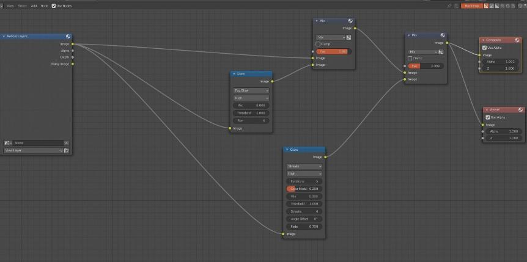Enable Clamp on the upper-left Mix node
The image size is (527, 262).
pyautogui.click(x=318, y=44)
